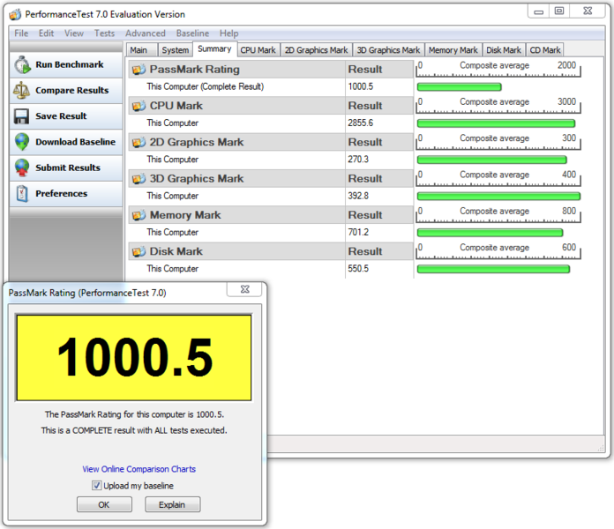Click the Disk Mark green result bar
This screenshot has width=614, height=529.
[493, 269]
